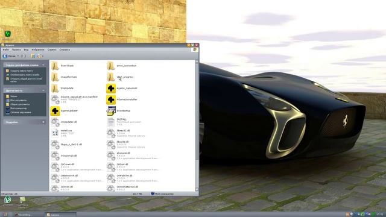Select the QtXmlPatterns4.dll file icon
The height and width of the screenshot is (217, 386).
tap(111, 188)
